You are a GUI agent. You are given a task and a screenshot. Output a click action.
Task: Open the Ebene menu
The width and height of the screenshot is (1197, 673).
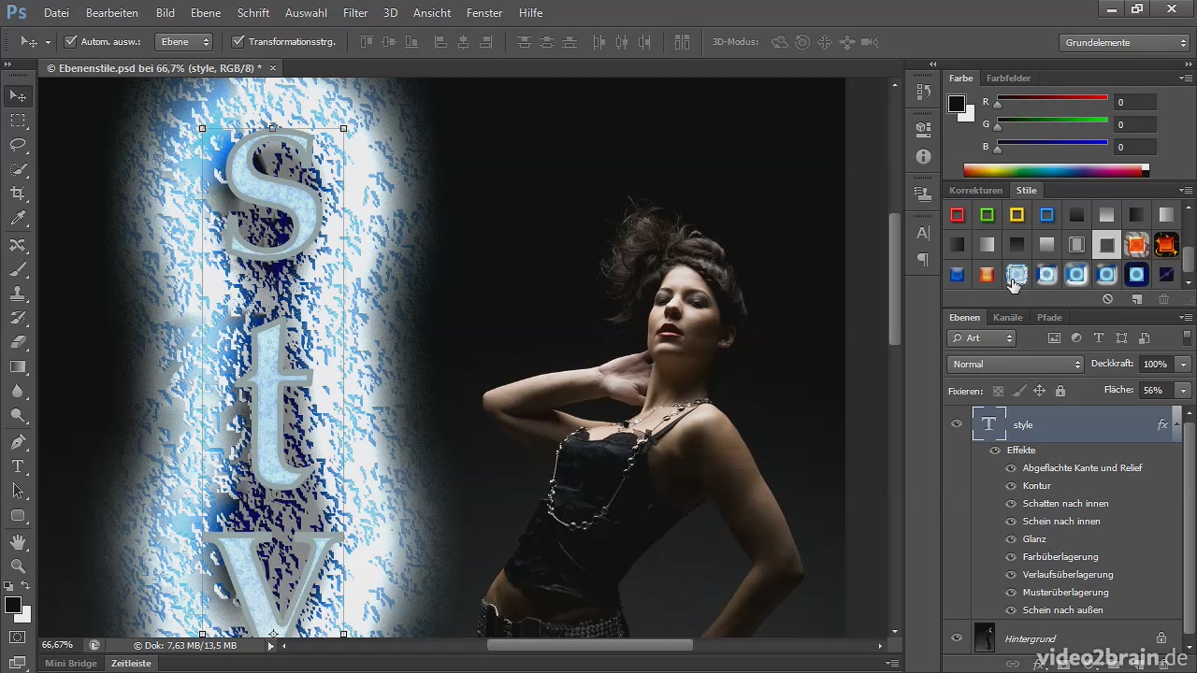(x=206, y=13)
